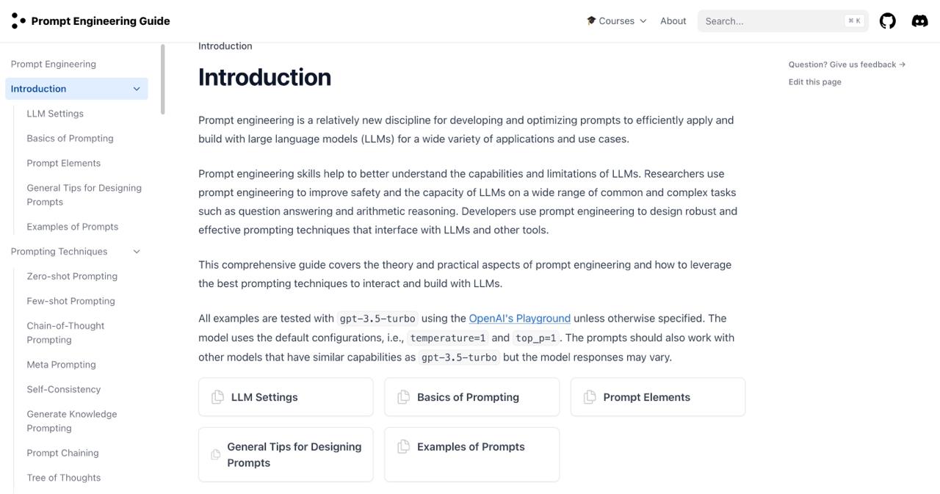Click the document icon on Examples of Prompts card
Image resolution: width=940 pixels, height=494 pixels.
[403, 446]
